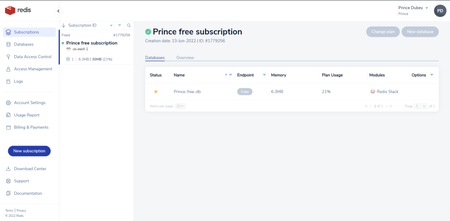Go to the first page of results
450x221 pixels.
(366, 106)
